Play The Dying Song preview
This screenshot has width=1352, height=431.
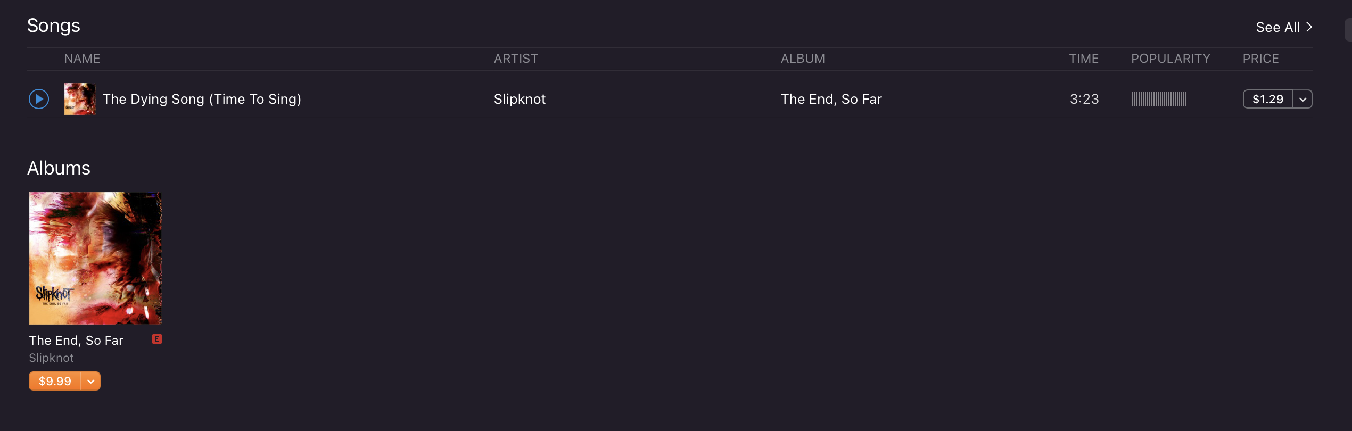[39, 99]
